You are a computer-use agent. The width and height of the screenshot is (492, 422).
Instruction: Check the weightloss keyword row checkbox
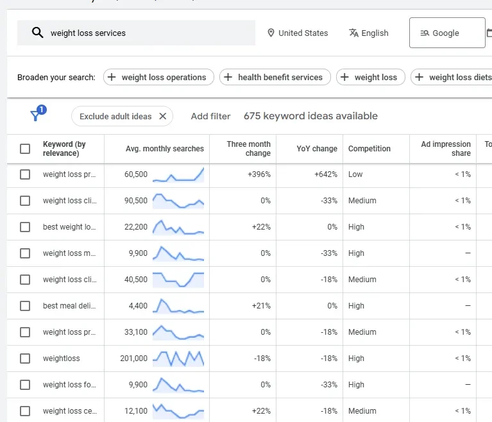click(x=25, y=359)
